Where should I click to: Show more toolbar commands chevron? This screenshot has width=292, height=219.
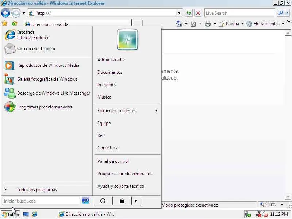click(x=288, y=22)
